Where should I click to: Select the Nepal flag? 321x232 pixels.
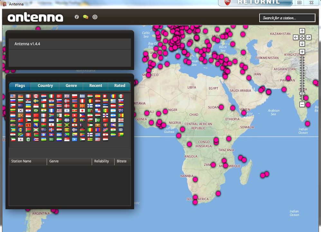pos(81,125)
